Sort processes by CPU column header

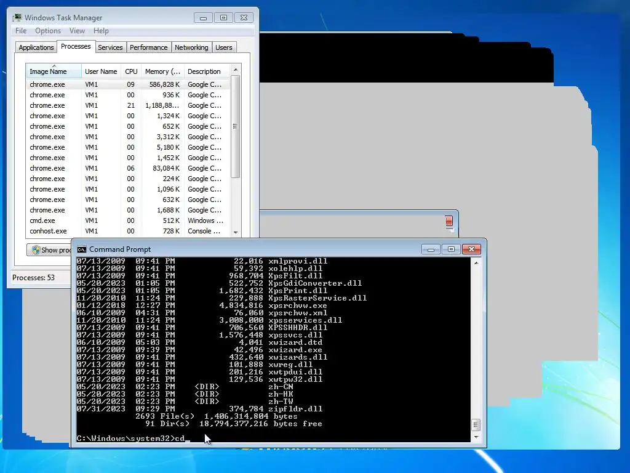[x=131, y=71]
